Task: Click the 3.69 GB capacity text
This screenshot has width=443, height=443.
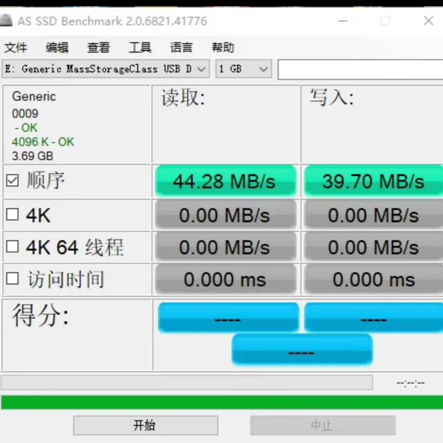Action: [32, 156]
